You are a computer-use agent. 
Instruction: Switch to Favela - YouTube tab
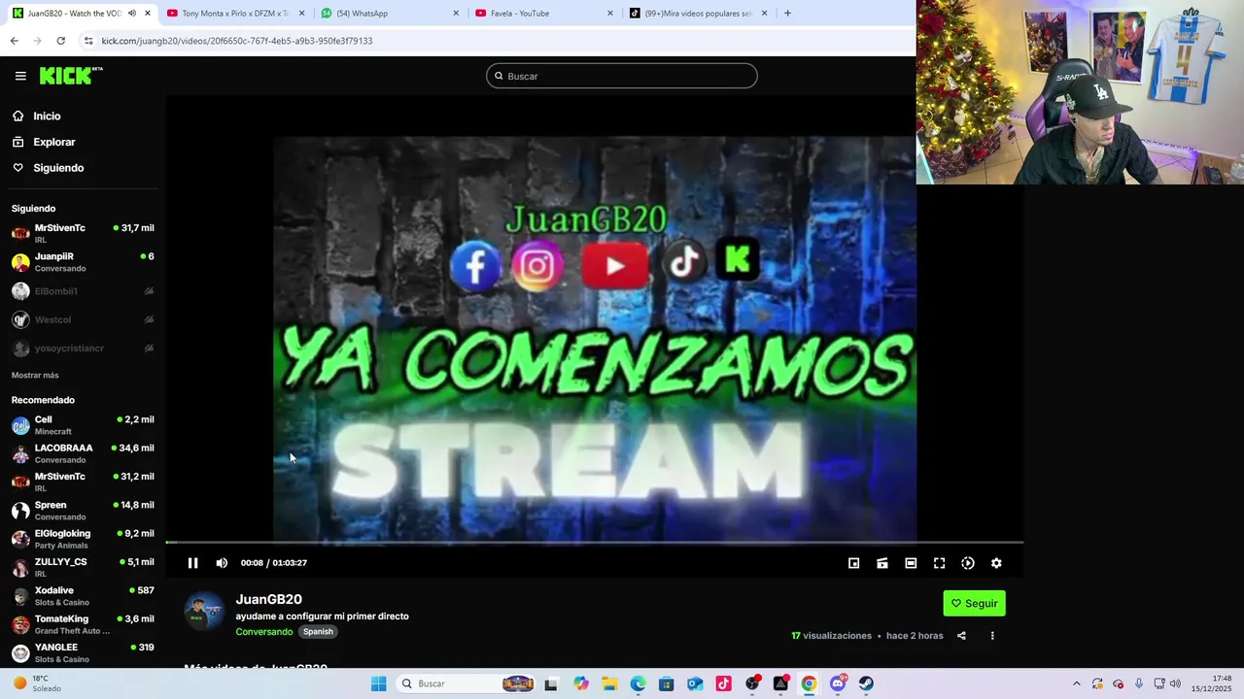pyautogui.click(x=544, y=14)
